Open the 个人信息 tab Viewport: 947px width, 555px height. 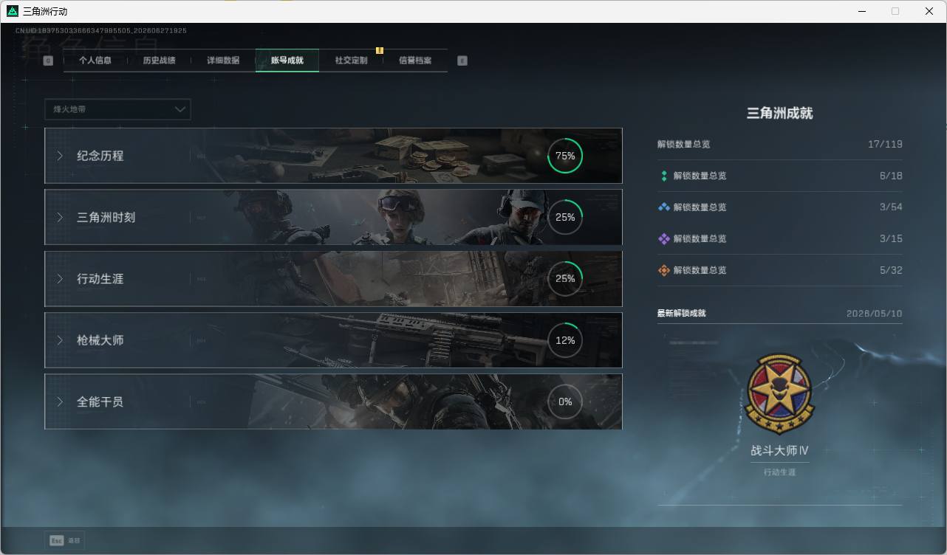95,61
